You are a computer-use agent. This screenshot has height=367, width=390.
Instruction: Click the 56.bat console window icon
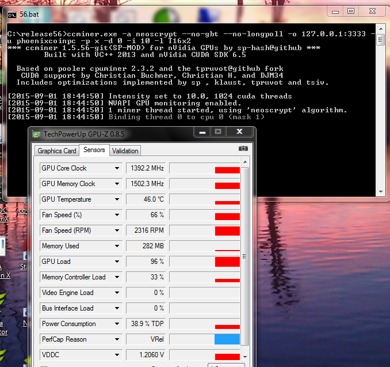(12, 15)
